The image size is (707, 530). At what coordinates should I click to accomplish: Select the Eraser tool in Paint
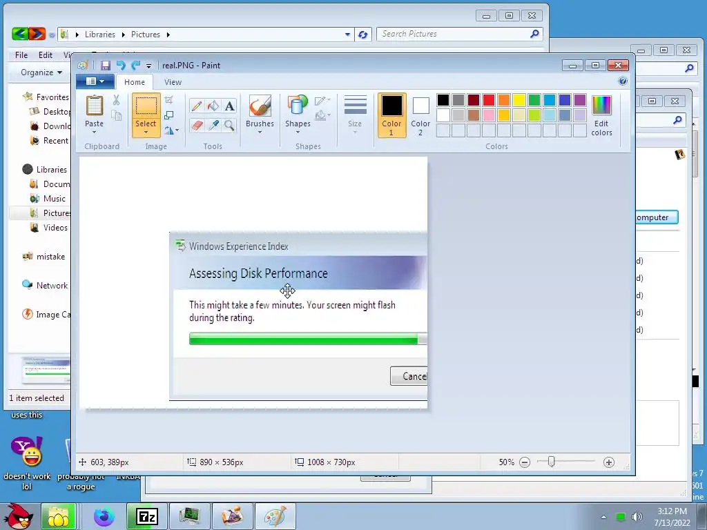click(197, 125)
